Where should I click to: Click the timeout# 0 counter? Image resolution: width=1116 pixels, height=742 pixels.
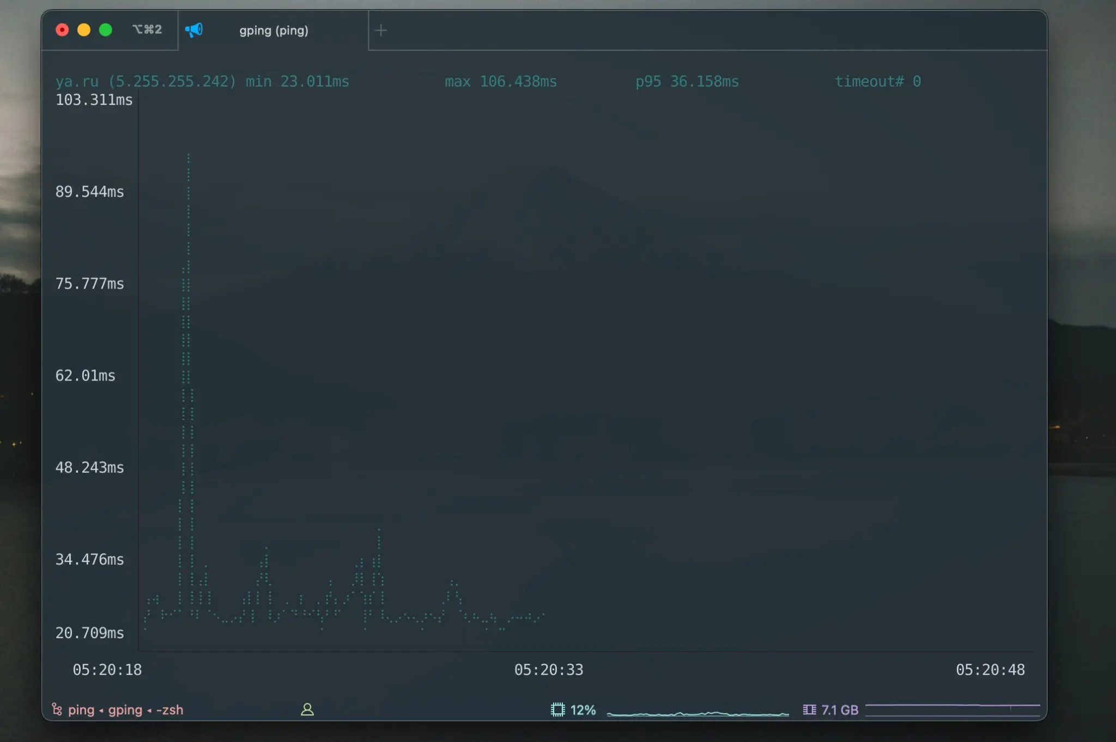coord(878,82)
